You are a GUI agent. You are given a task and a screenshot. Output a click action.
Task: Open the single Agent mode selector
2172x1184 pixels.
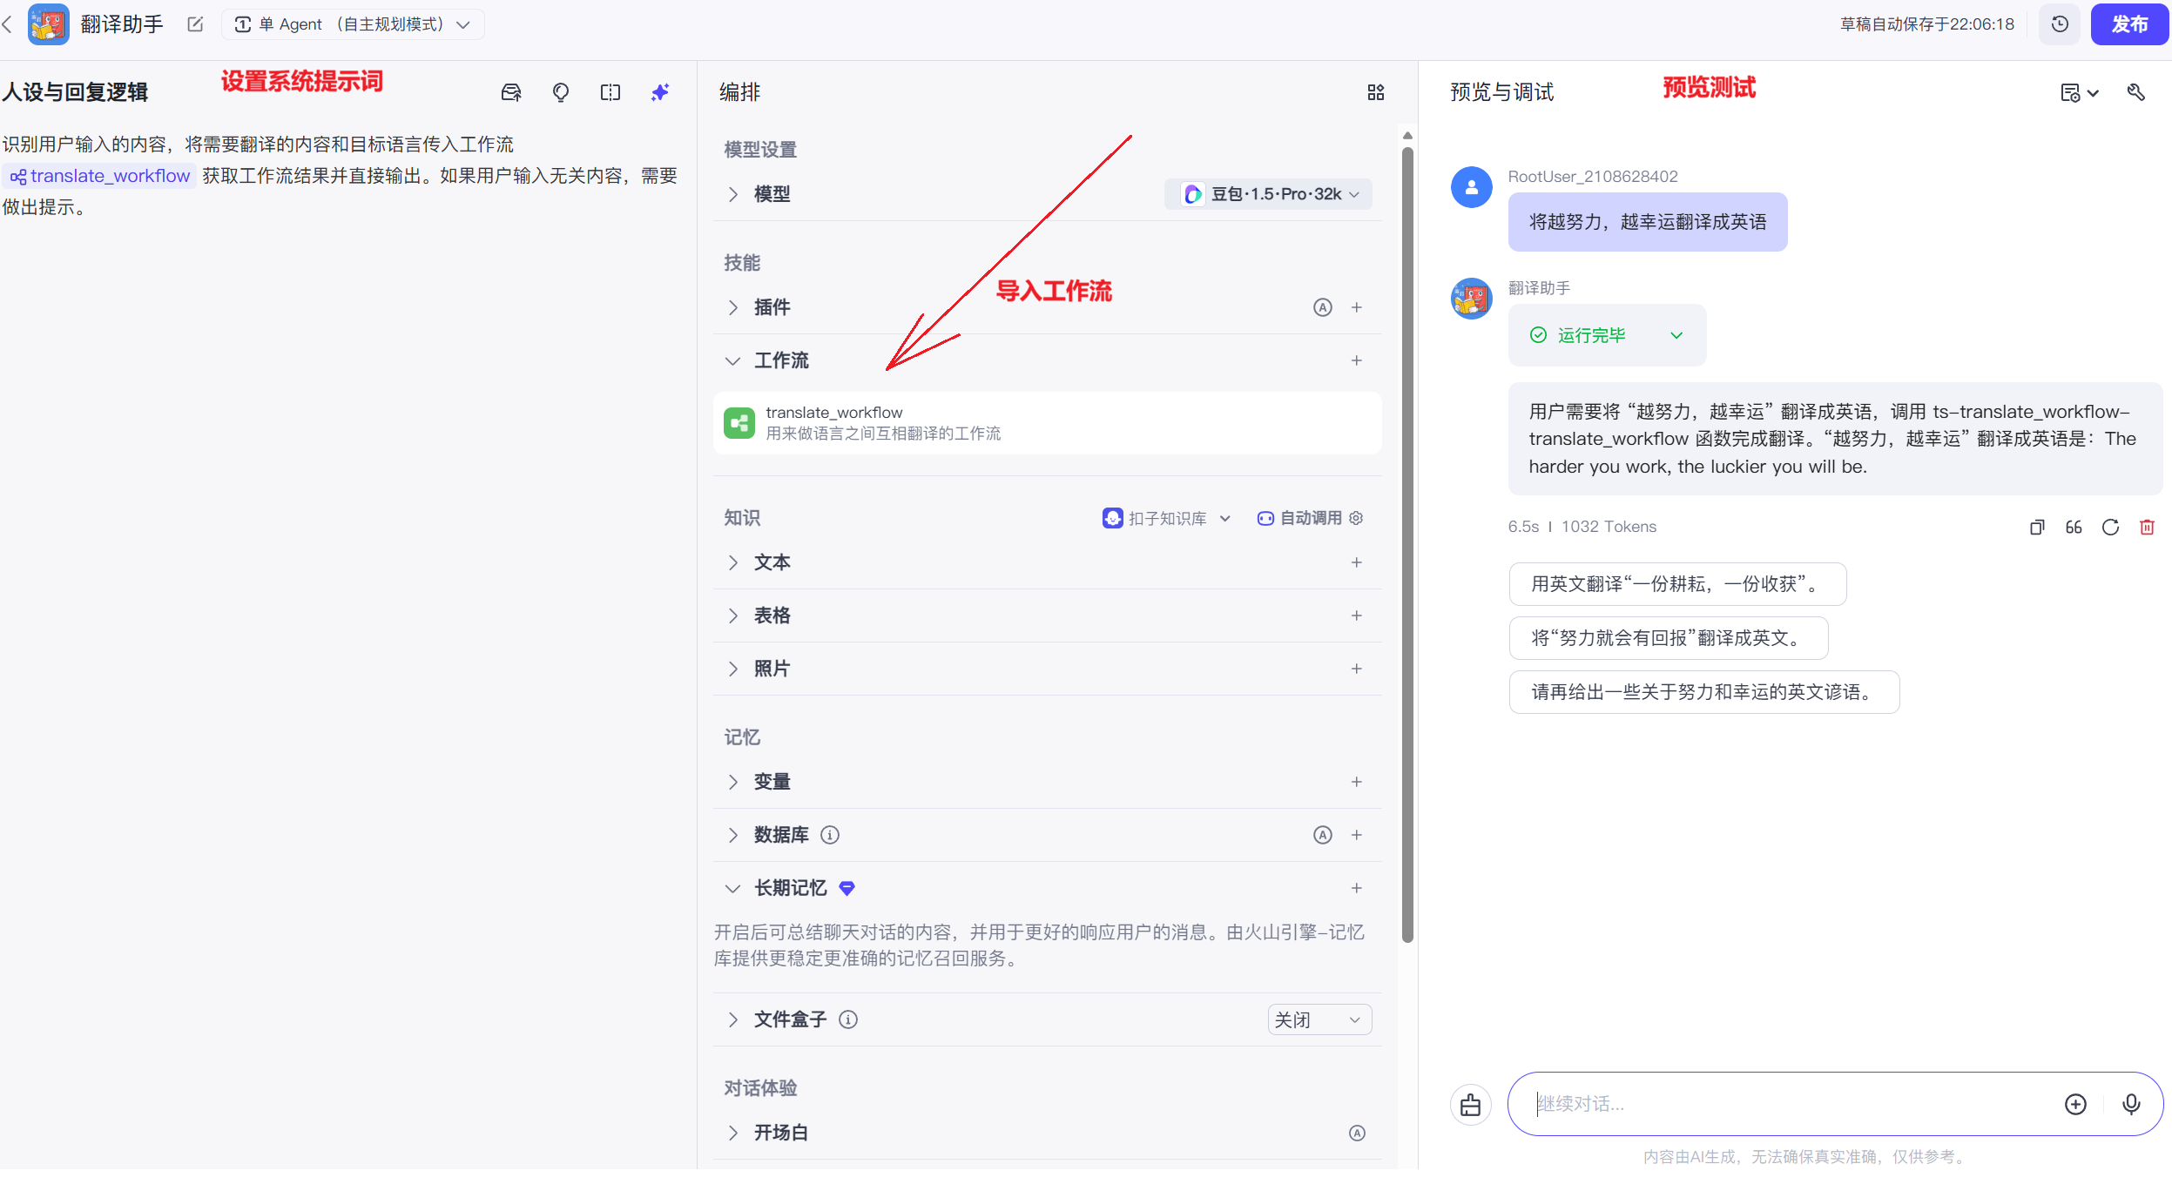coord(353,24)
